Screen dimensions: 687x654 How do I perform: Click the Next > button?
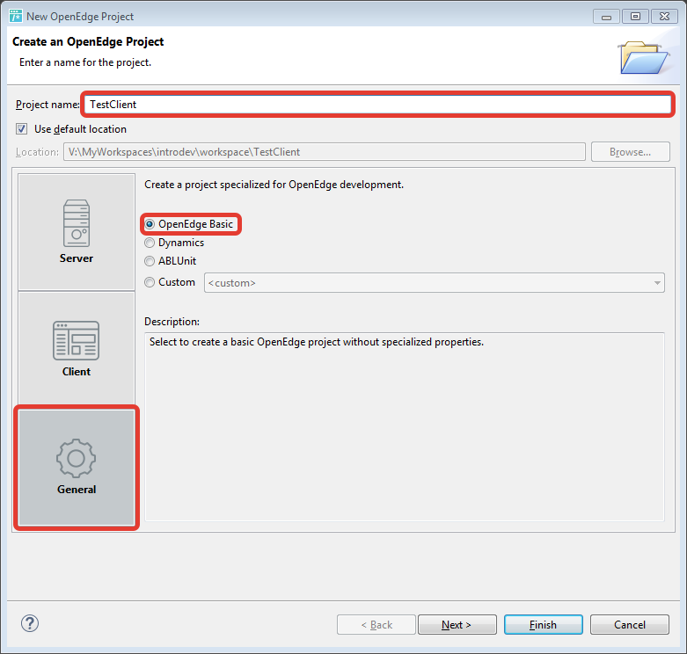457,625
